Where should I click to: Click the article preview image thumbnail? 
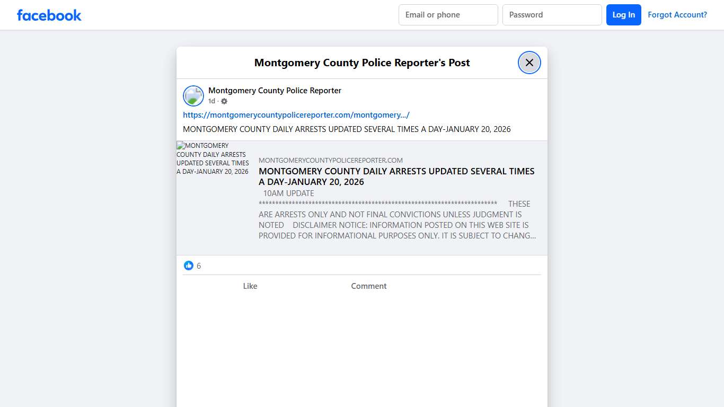pyautogui.click(x=213, y=158)
